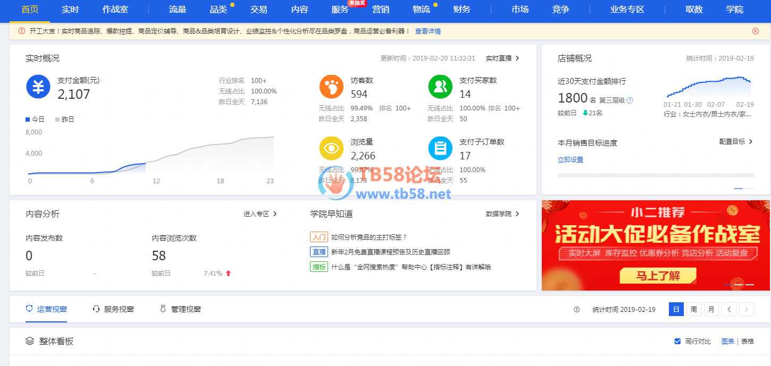Screen dimensions: 771x366
Task: Click the 整体看板 layers icon
Action: (30, 341)
